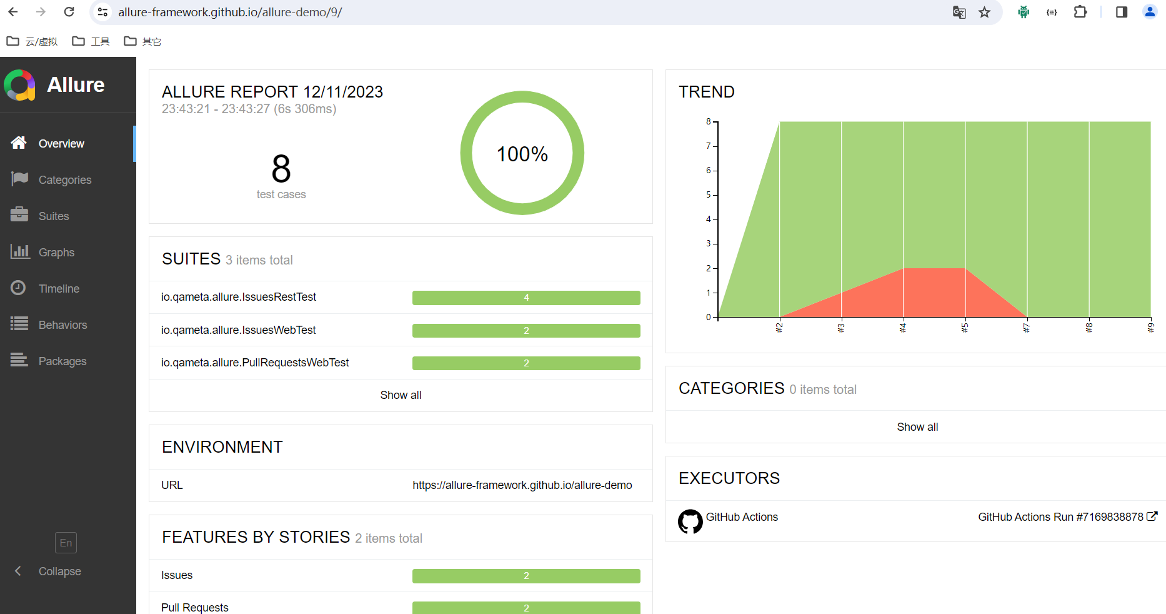Click the site info icon in address bar
The width and height of the screenshot is (1166, 614).
pos(103,12)
